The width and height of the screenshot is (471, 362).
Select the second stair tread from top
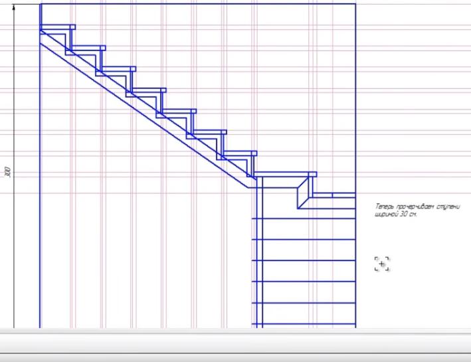pos(88,48)
